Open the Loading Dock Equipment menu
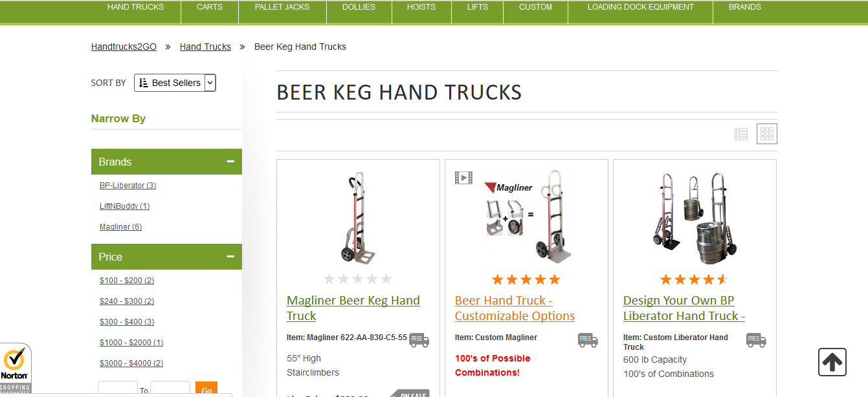This screenshot has width=868, height=397. click(640, 7)
